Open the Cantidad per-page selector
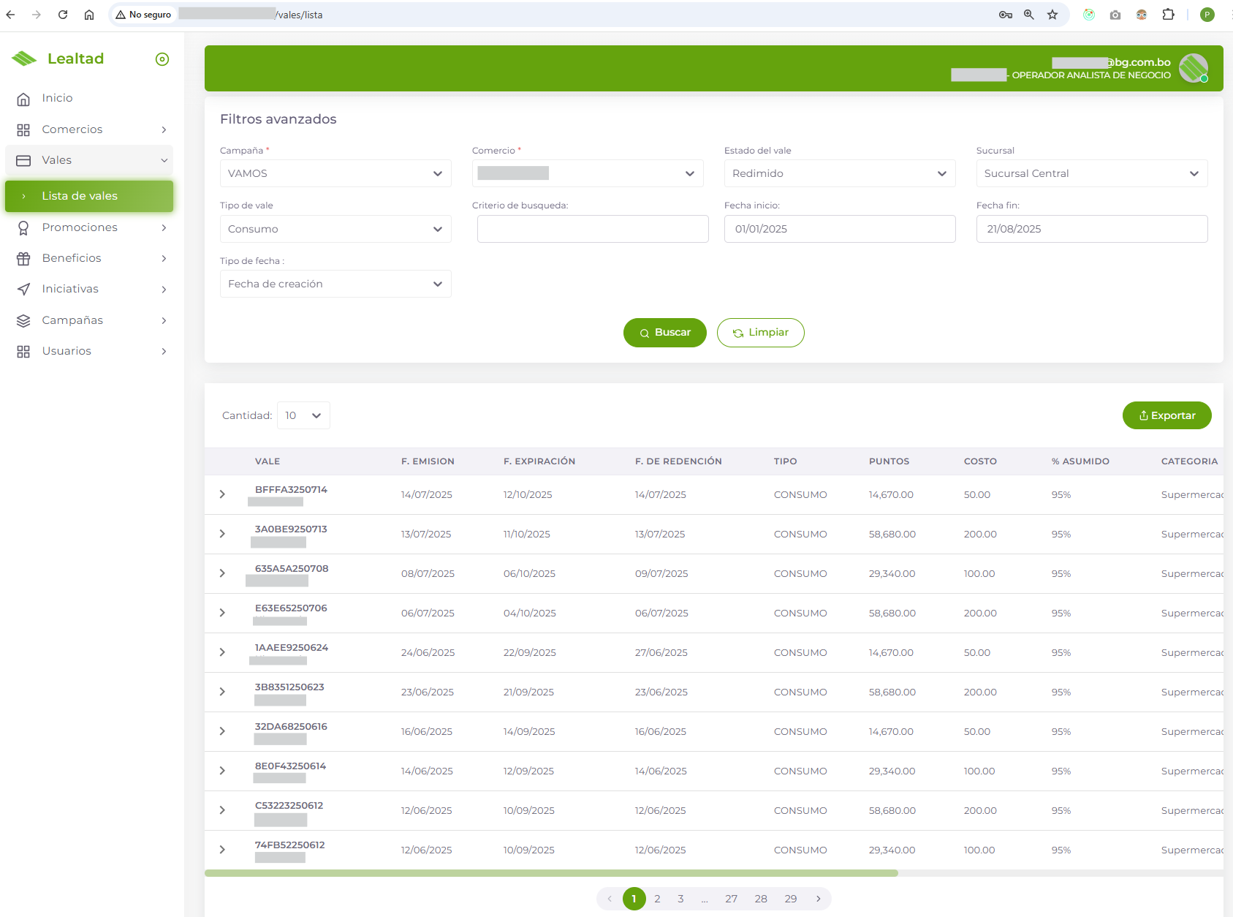Viewport: 1233px width, 917px height. click(303, 415)
